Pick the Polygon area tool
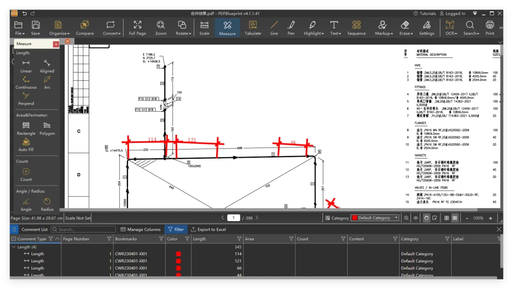513x289 pixels. tap(47, 129)
